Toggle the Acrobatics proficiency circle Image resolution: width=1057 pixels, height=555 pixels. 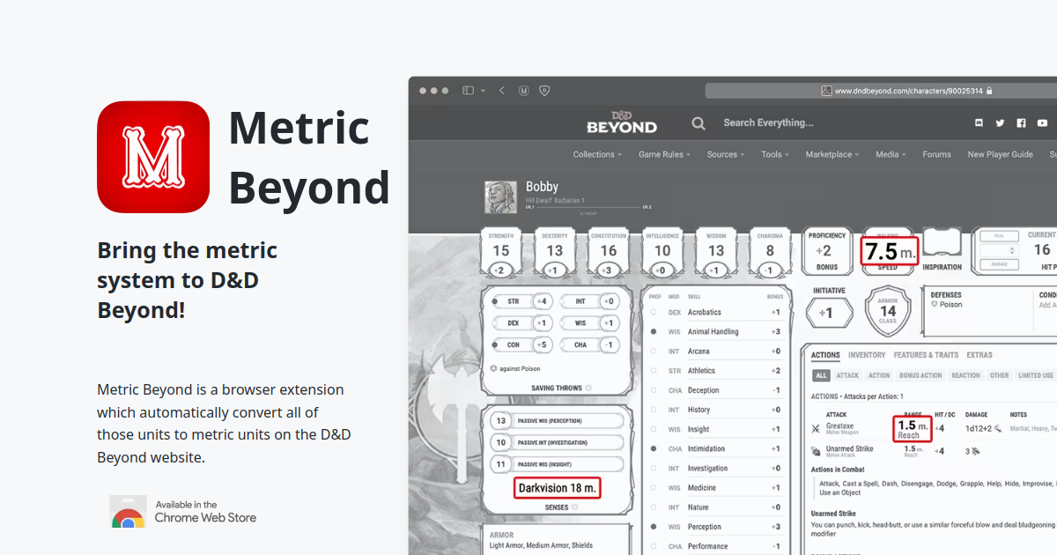[x=653, y=312]
